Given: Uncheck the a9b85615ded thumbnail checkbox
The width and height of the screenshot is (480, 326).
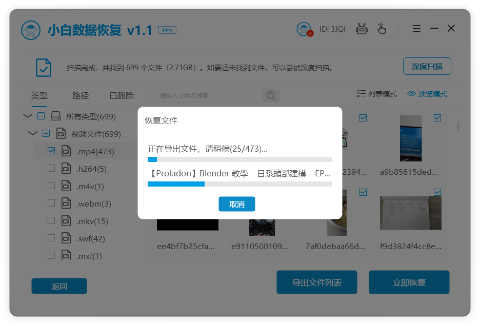Looking at the screenshot, I should [437, 117].
